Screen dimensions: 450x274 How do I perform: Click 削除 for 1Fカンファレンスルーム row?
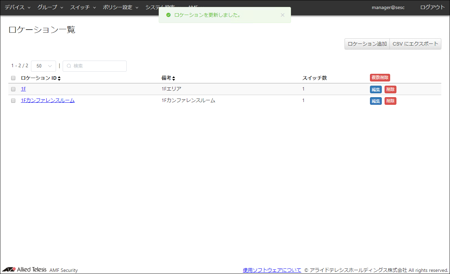(x=390, y=101)
